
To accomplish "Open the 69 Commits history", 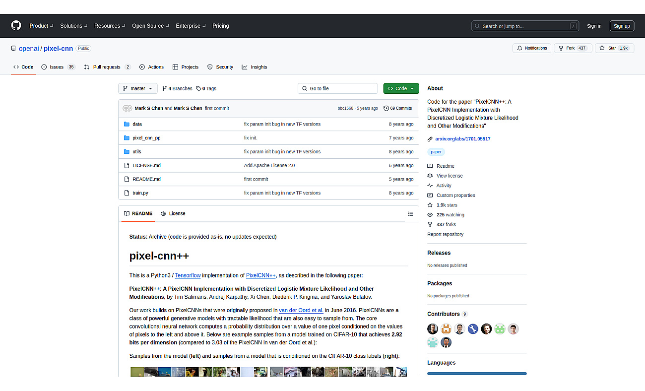I will (x=397, y=108).
